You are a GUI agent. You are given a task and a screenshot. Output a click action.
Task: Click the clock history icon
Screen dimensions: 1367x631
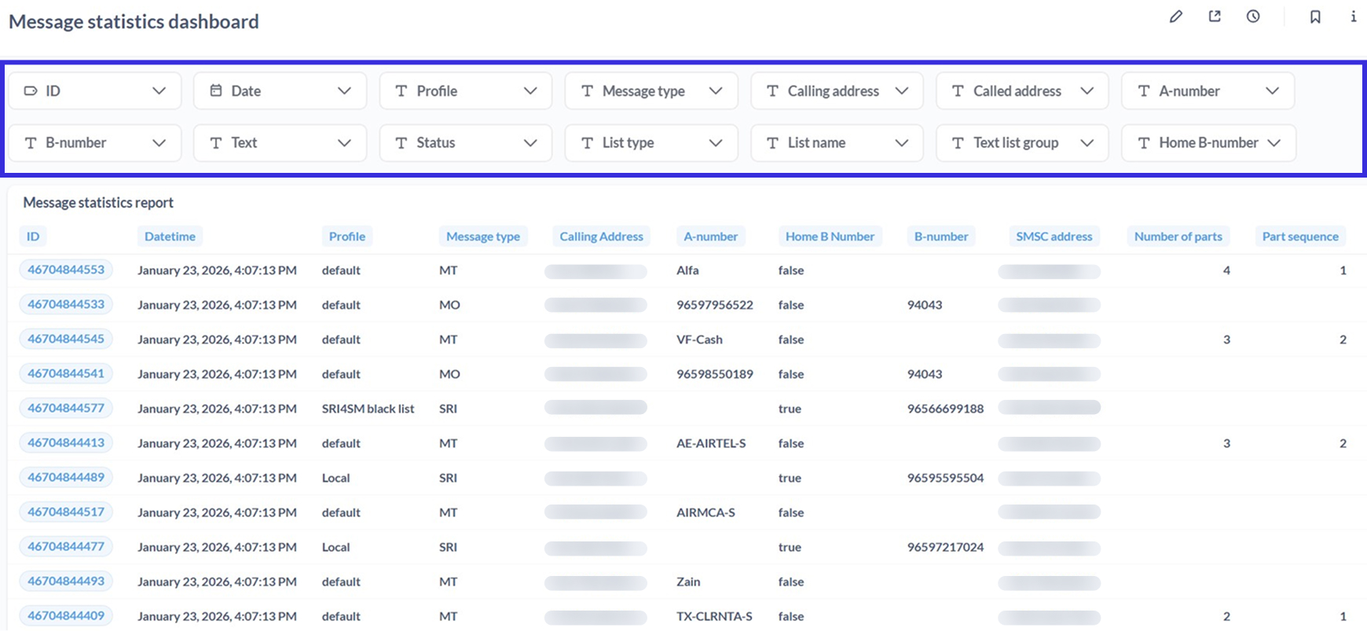(x=1253, y=17)
